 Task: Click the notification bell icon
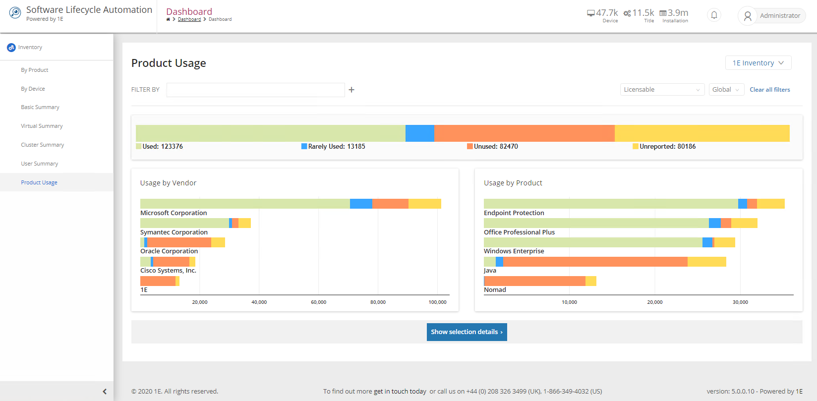[x=714, y=15]
